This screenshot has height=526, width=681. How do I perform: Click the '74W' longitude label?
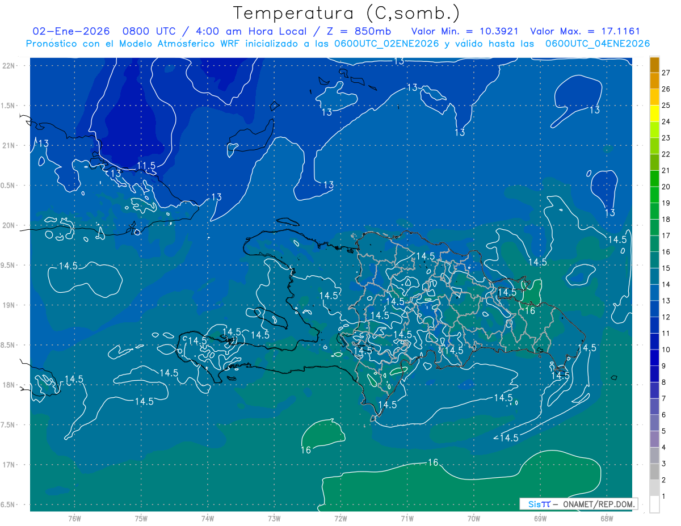[x=208, y=518]
